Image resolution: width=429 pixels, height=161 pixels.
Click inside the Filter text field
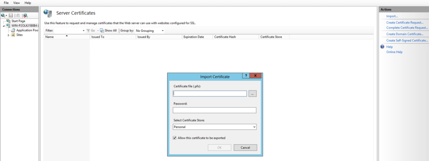point(68,31)
